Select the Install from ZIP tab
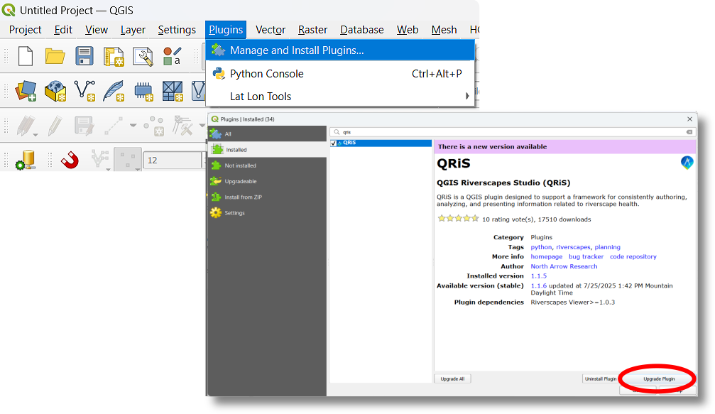Image resolution: width=715 pixels, height=414 pixels. [x=267, y=197]
